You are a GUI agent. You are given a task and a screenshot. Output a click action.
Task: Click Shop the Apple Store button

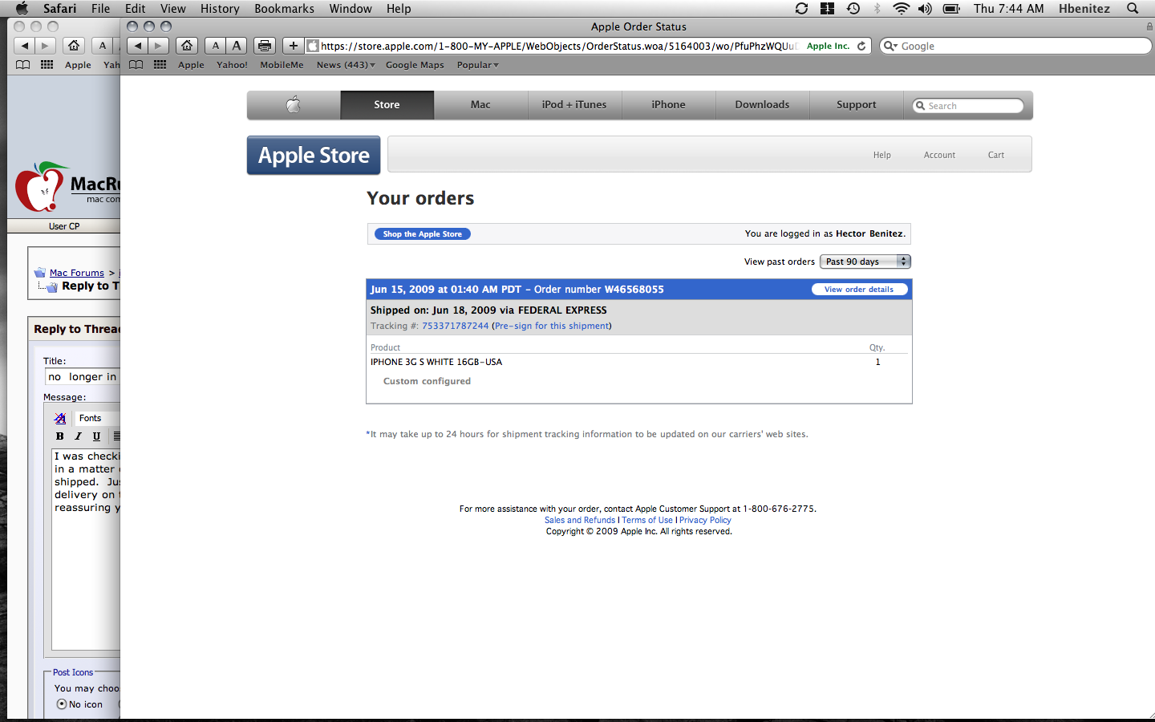(x=423, y=234)
